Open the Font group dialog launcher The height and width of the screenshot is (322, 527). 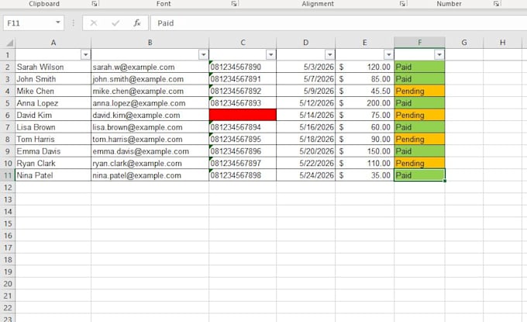234,4
